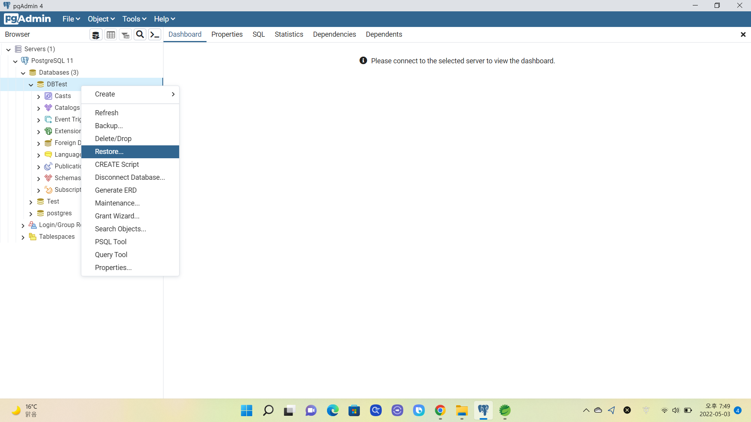The height and width of the screenshot is (422, 751).
Task: Click the PostgreSQL 11 elephant icon
Action: tap(25, 61)
